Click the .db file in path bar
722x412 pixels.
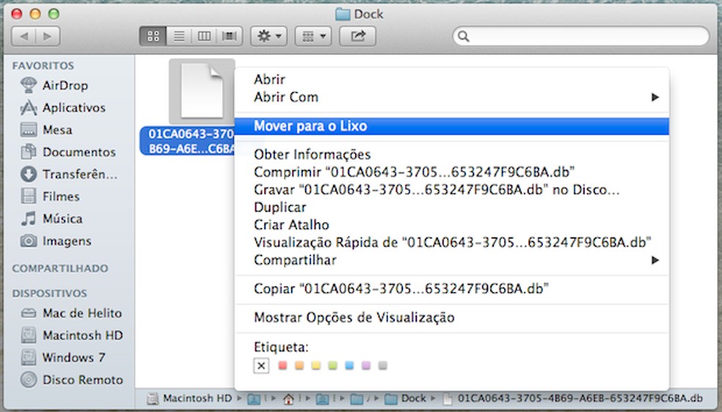coord(572,398)
